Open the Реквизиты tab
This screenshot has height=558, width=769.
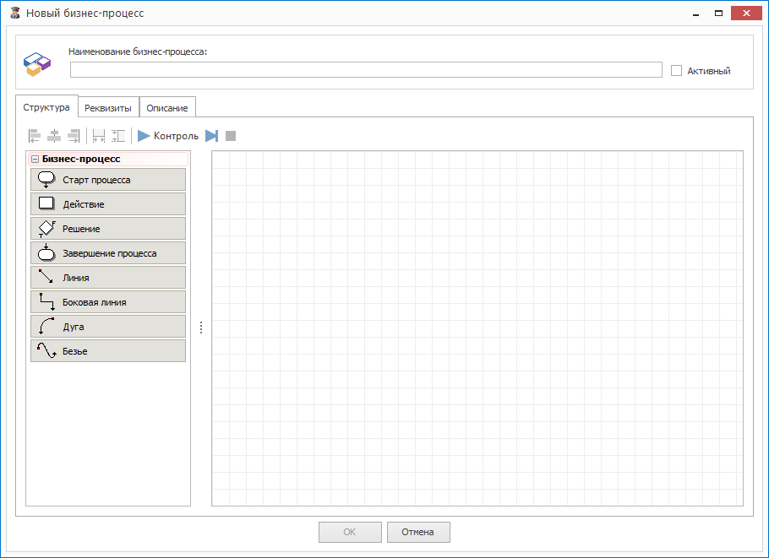pyautogui.click(x=108, y=108)
